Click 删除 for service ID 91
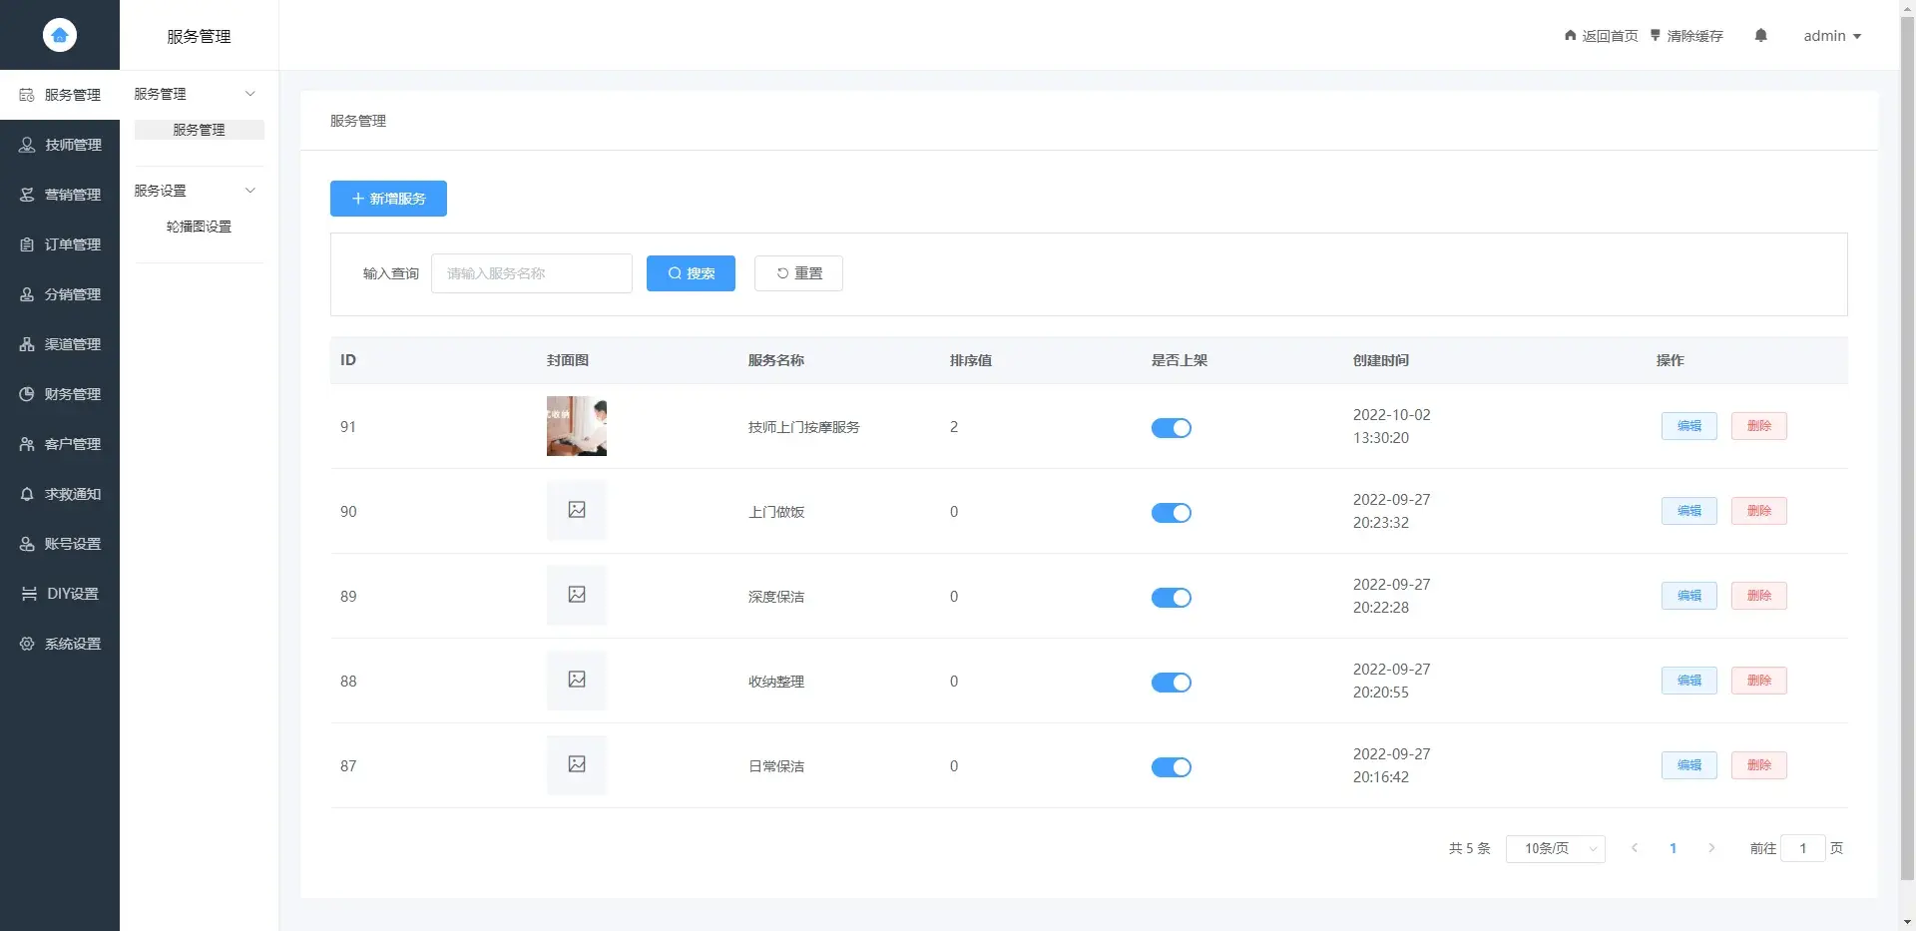 [x=1759, y=426]
